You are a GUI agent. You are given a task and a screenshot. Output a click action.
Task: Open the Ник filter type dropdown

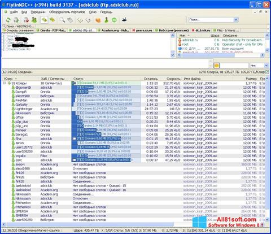[266, 66]
